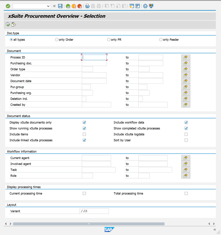This screenshot has height=235, width=221.
Task: Open the Help question mark icon
Action: point(145,6)
